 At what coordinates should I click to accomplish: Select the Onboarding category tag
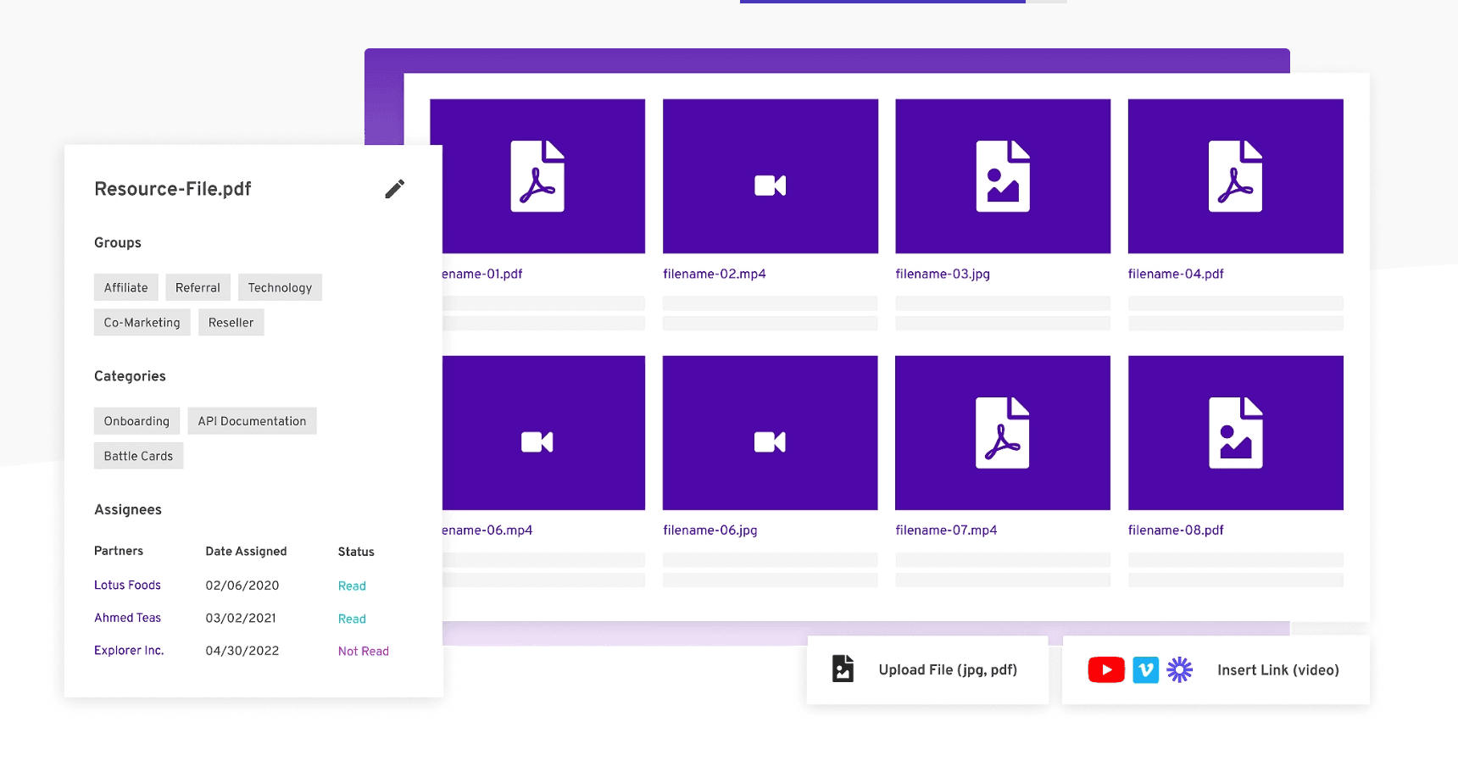(137, 420)
